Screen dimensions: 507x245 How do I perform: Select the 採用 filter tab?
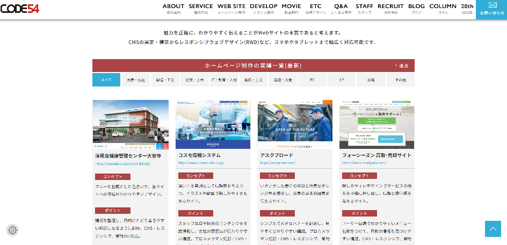pos(371,80)
